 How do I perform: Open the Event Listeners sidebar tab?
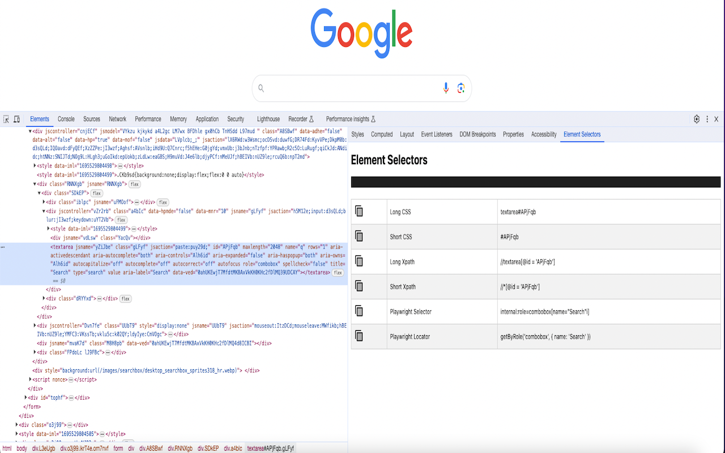coord(437,134)
